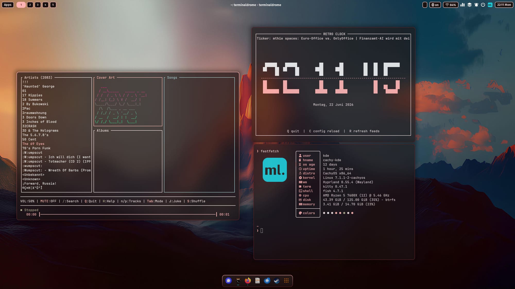Screen dimensions: 515x289
Task: Open Thunderbird from the dock
Action: (x=267, y=281)
